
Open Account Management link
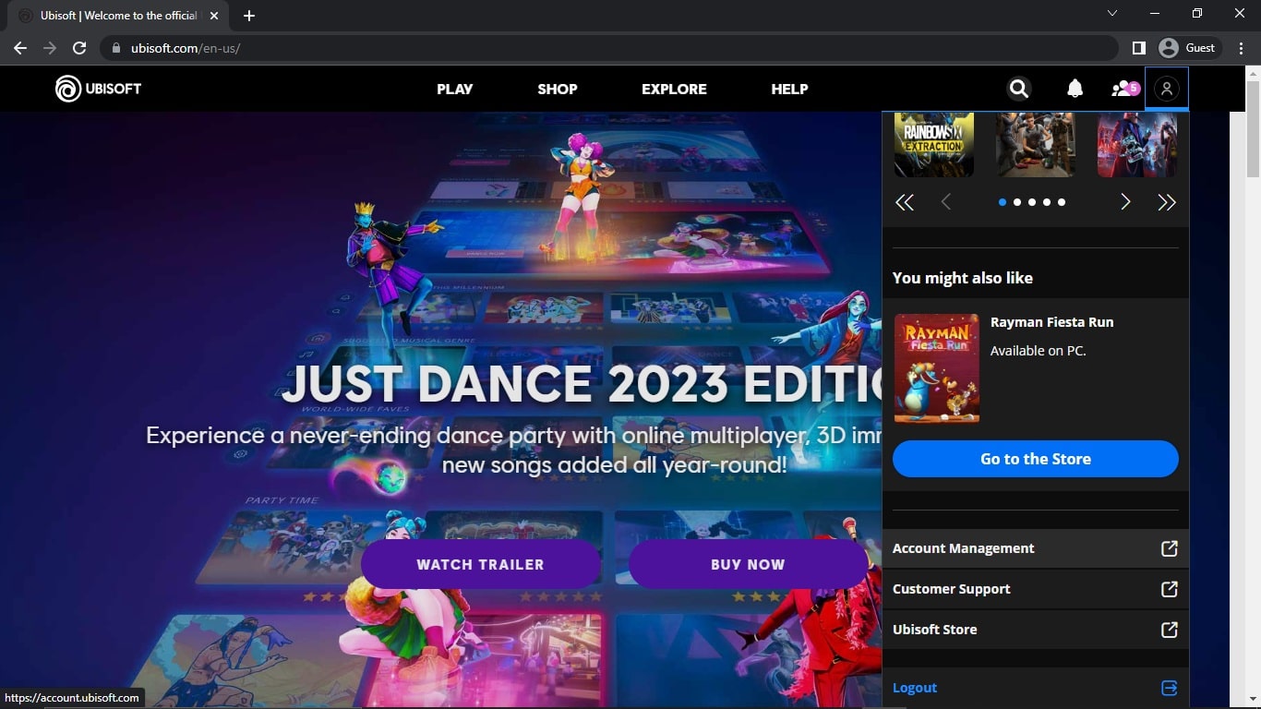point(1036,548)
